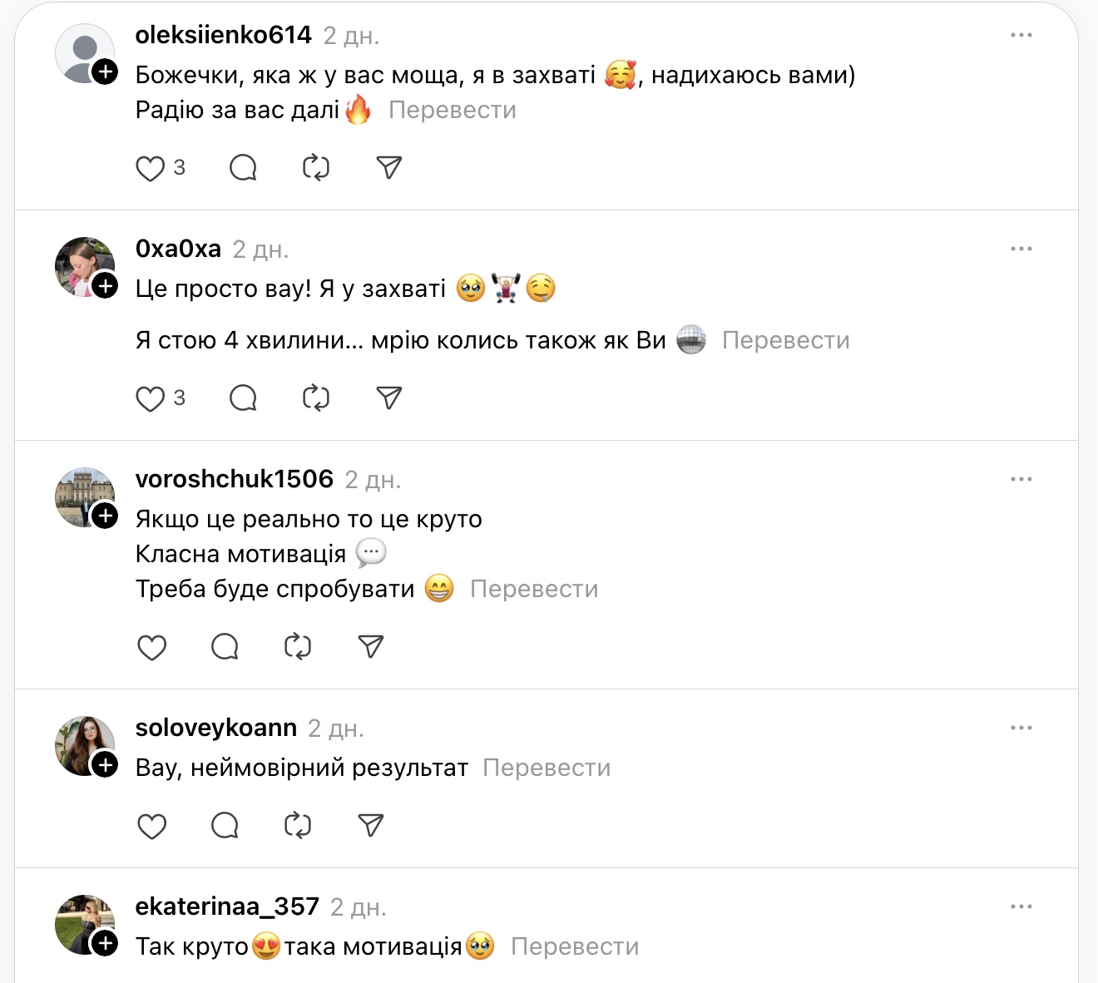Open more options menu for 0xa0xa's comment
The image size is (1098, 983).
pyautogui.click(x=1021, y=249)
